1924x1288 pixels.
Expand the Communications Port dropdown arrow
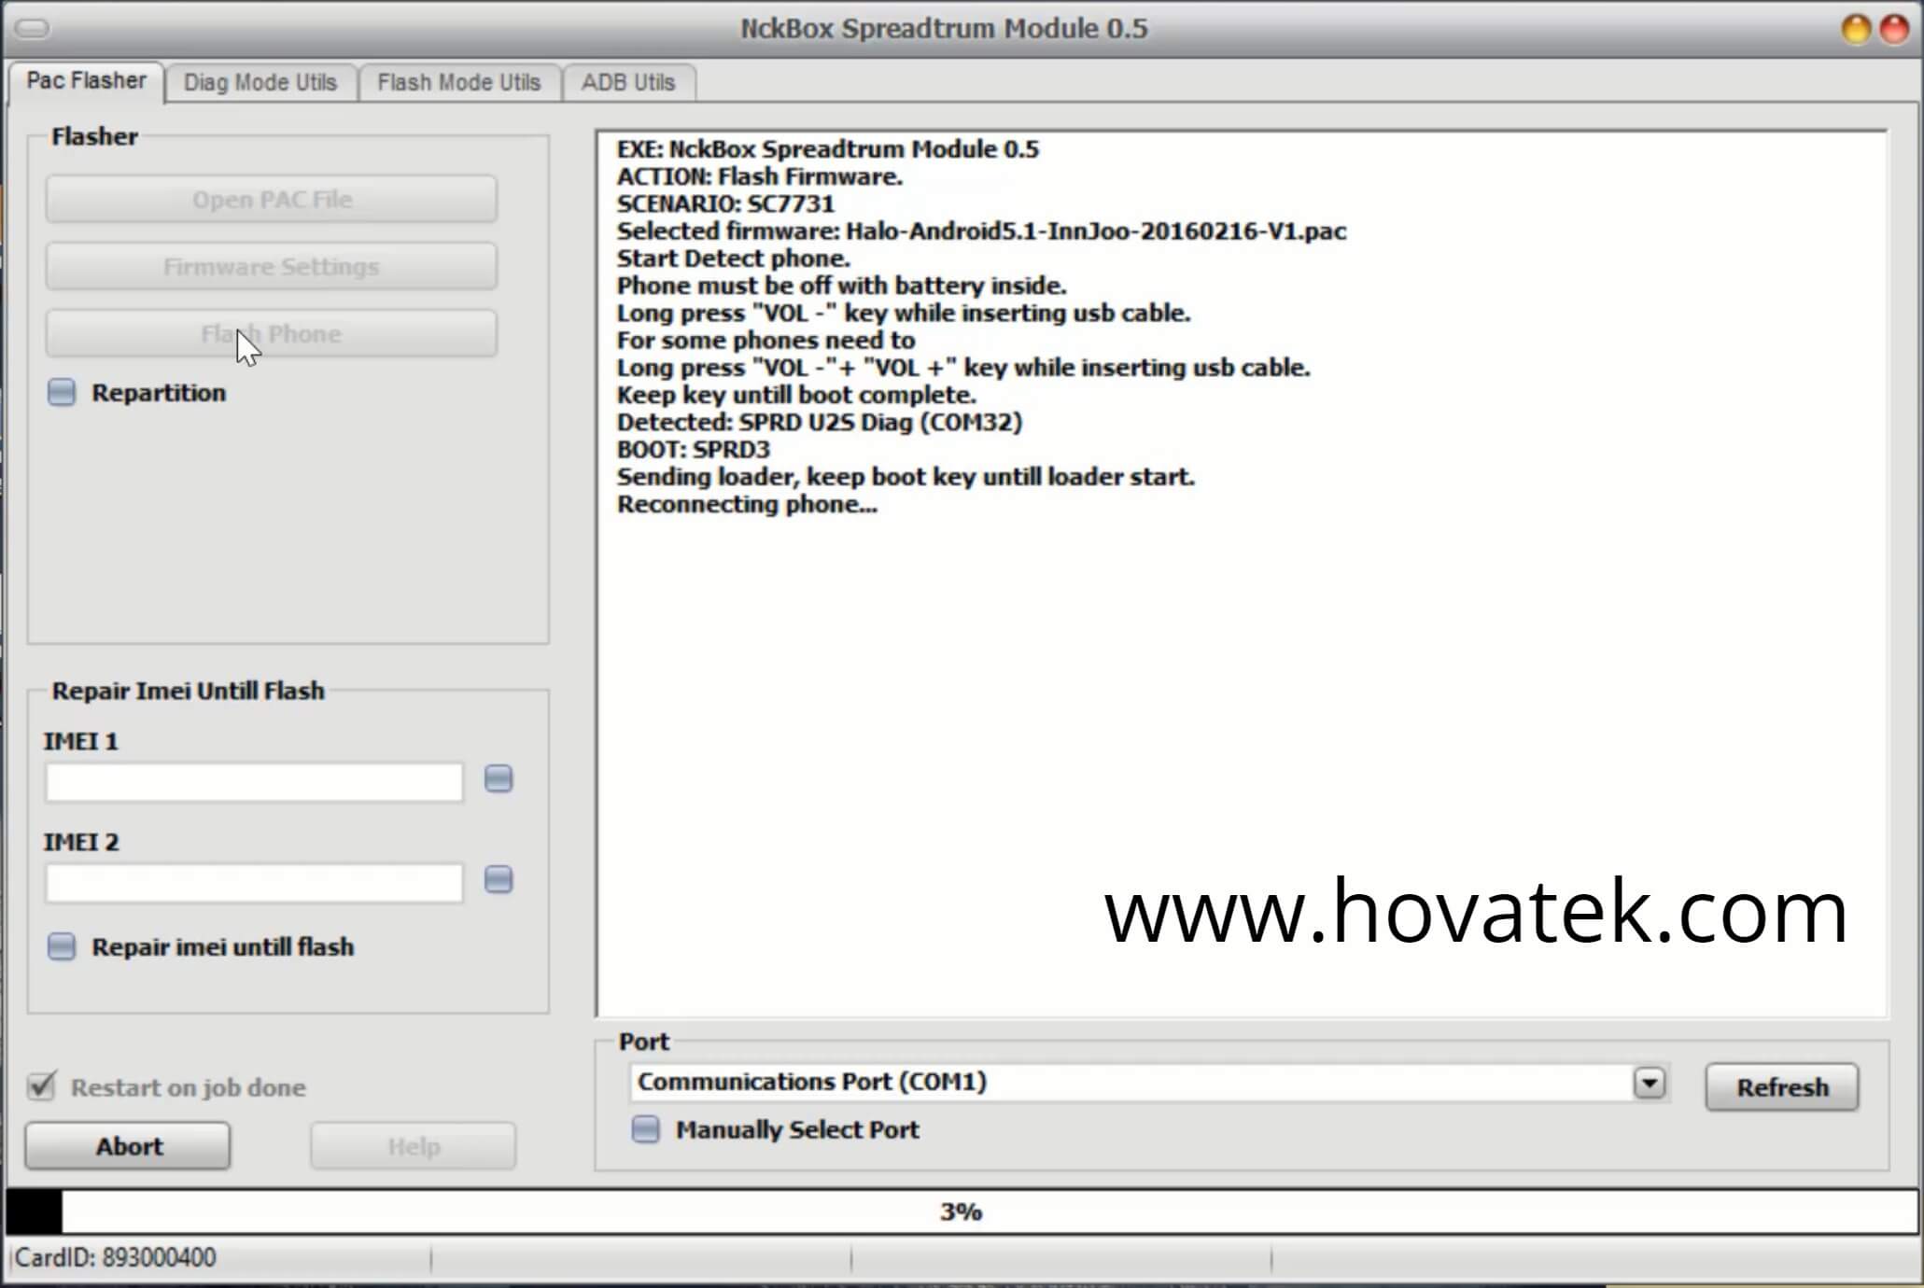click(x=1650, y=1083)
